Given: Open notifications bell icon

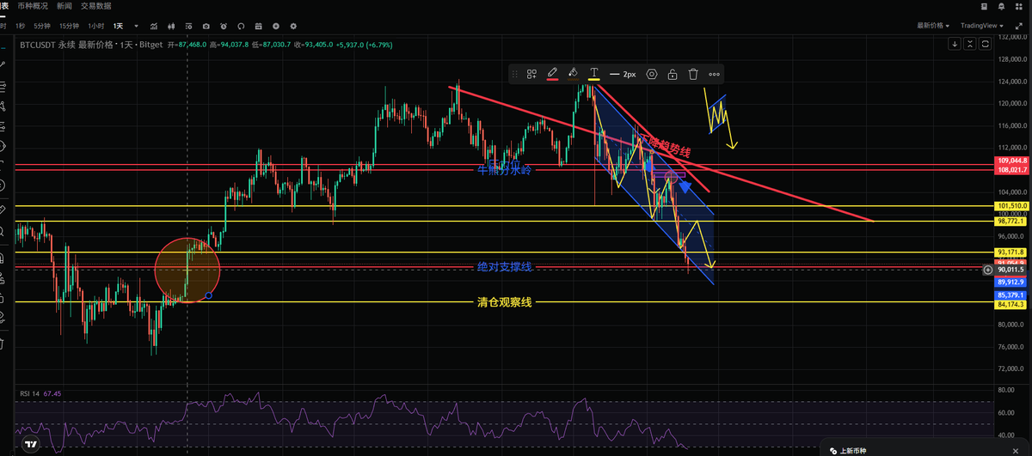Looking at the screenshot, I should click(1001, 8).
